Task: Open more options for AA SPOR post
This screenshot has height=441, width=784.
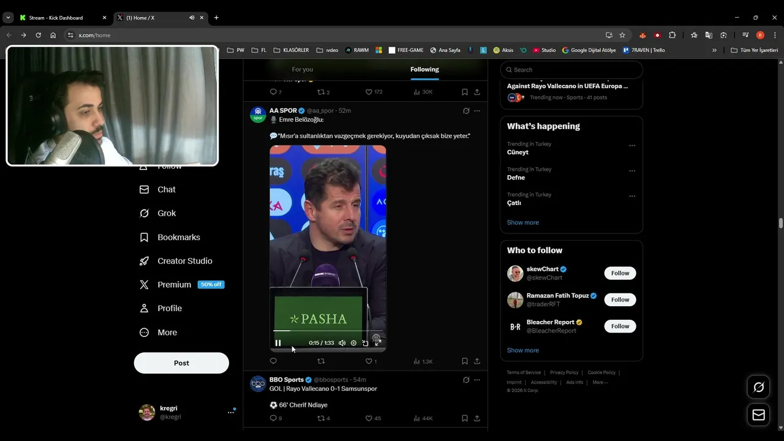Action: click(x=477, y=111)
